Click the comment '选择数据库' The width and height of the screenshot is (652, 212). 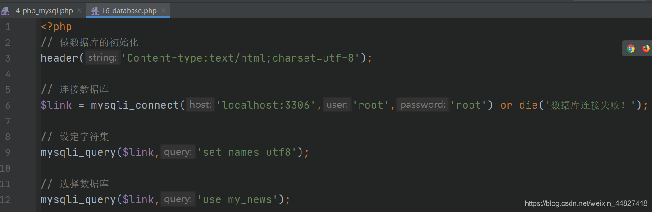click(x=84, y=184)
